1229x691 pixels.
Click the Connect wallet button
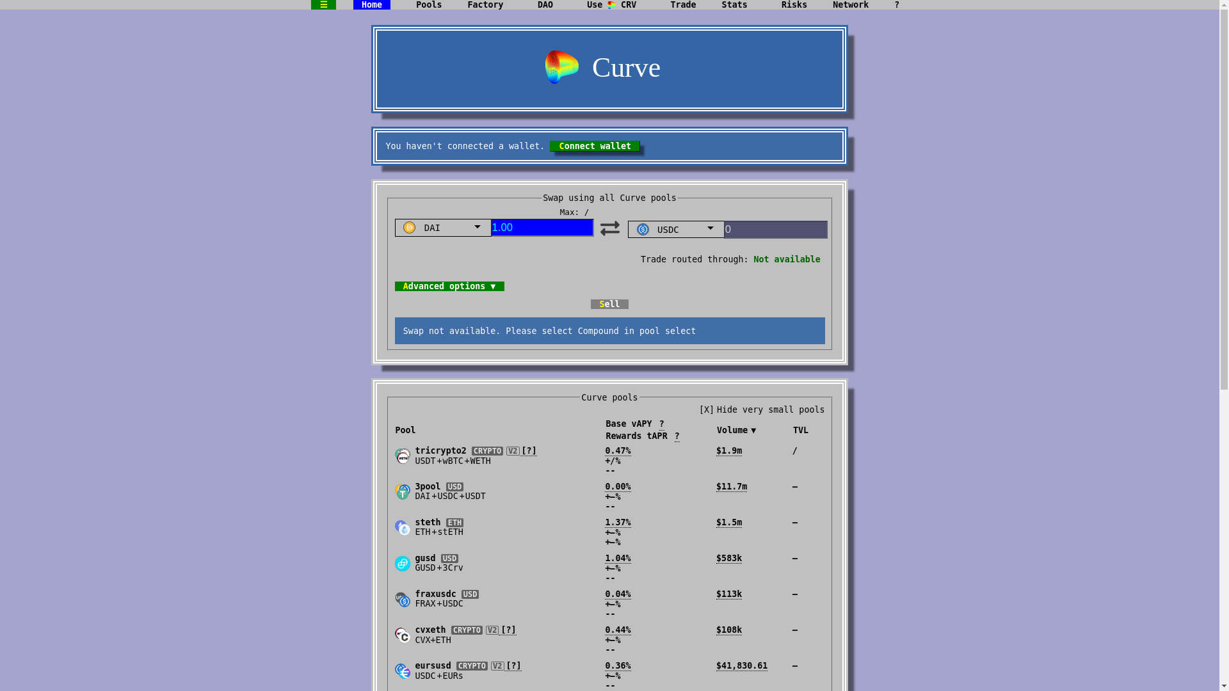(x=595, y=146)
